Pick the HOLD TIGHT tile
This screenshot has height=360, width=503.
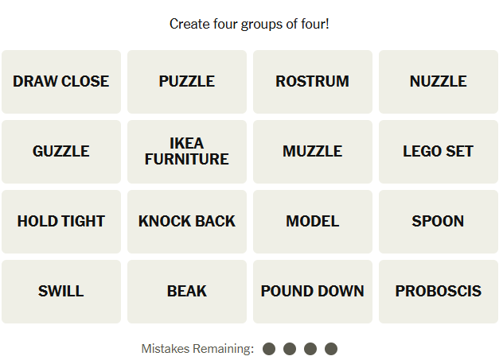(x=61, y=222)
